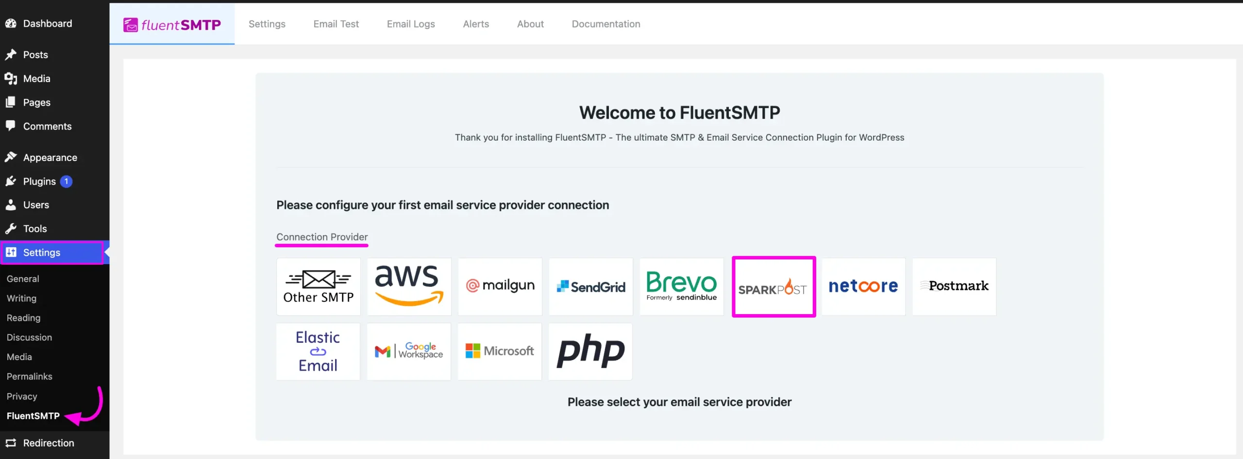Open Dashboard in the WordPress sidebar
Image resolution: width=1243 pixels, height=459 pixels.
click(54, 23)
